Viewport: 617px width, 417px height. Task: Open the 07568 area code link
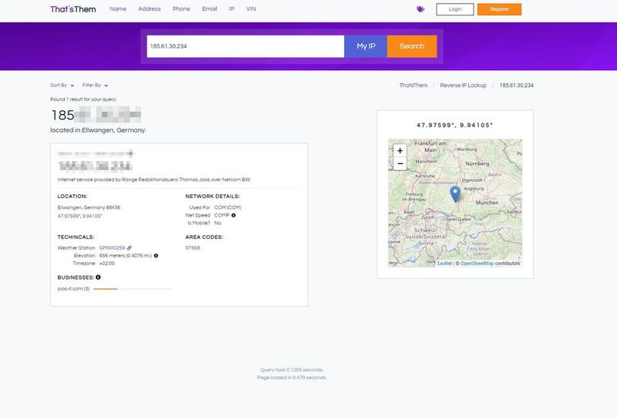tap(193, 247)
